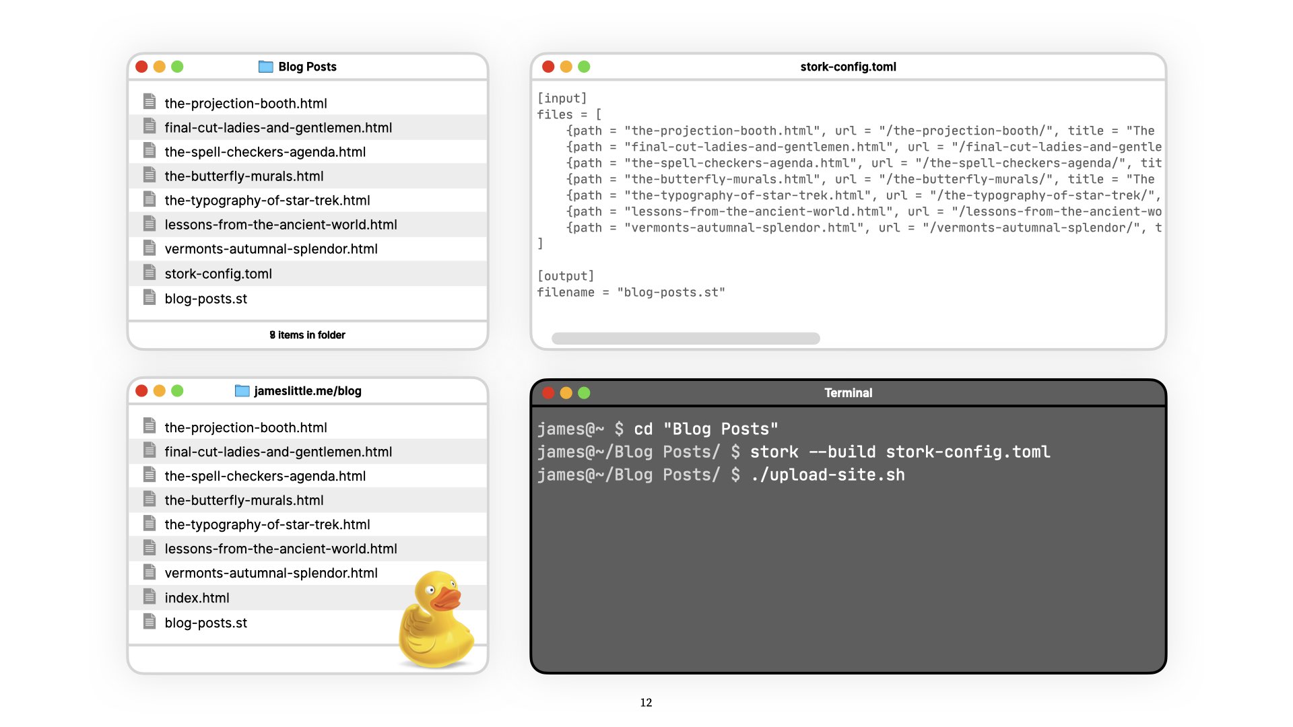Image resolution: width=1293 pixels, height=727 pixels.
Task: Click the the-projection-booth path line in config
Action: [x=861, y=131]
